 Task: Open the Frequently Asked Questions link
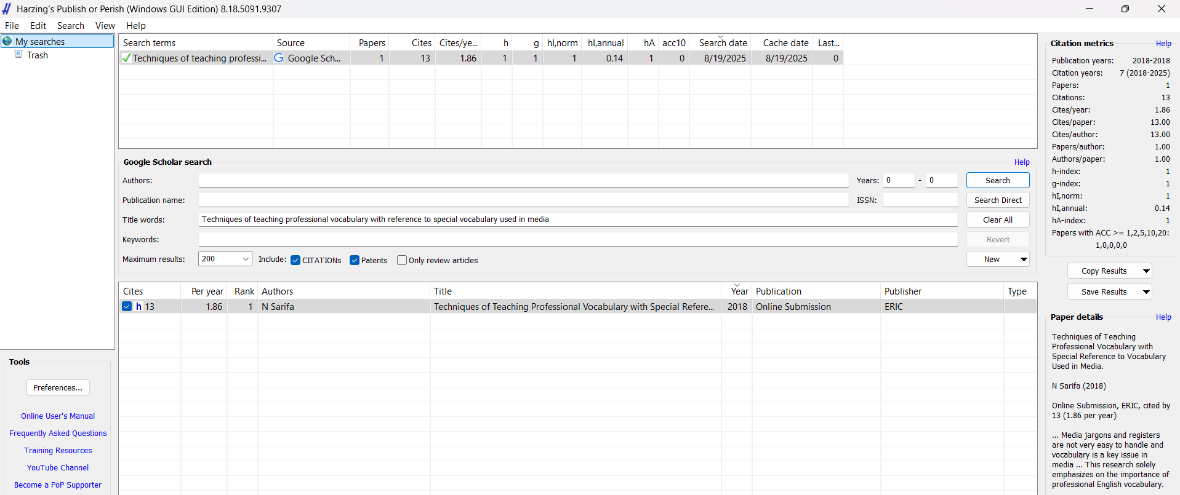point(58,434)
